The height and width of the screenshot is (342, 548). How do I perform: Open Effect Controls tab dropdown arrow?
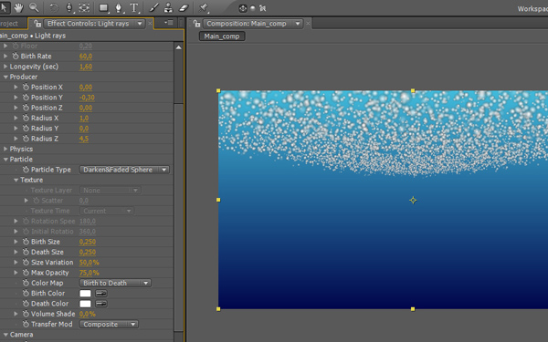[x=140, y=24]
